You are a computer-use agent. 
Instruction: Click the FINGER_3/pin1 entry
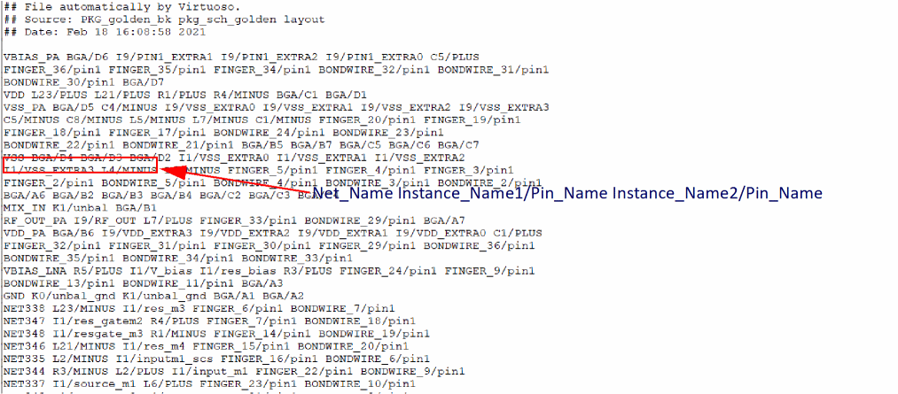point(469,170)
